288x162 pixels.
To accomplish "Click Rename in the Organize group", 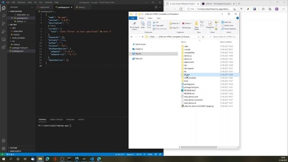I will click(186, 28).
